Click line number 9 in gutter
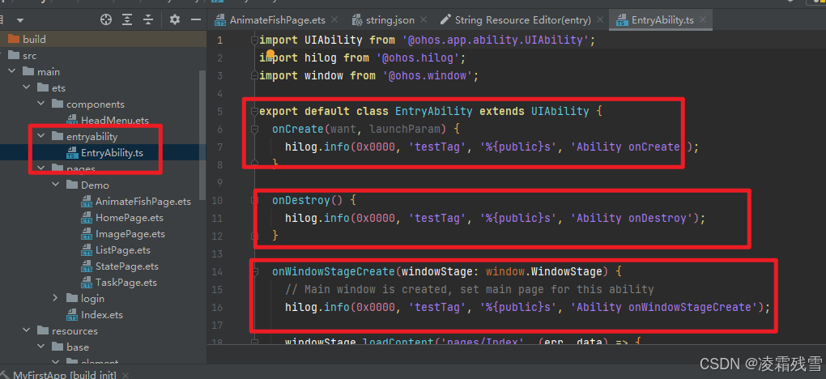Image resolution: width=826 pixels, height=379 pixels. tap(219, 182)
